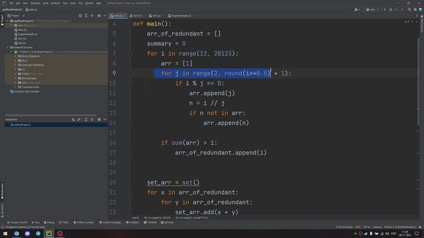Open the Version Control tool window
424x238 pixels.
click(x=17, y=222)
